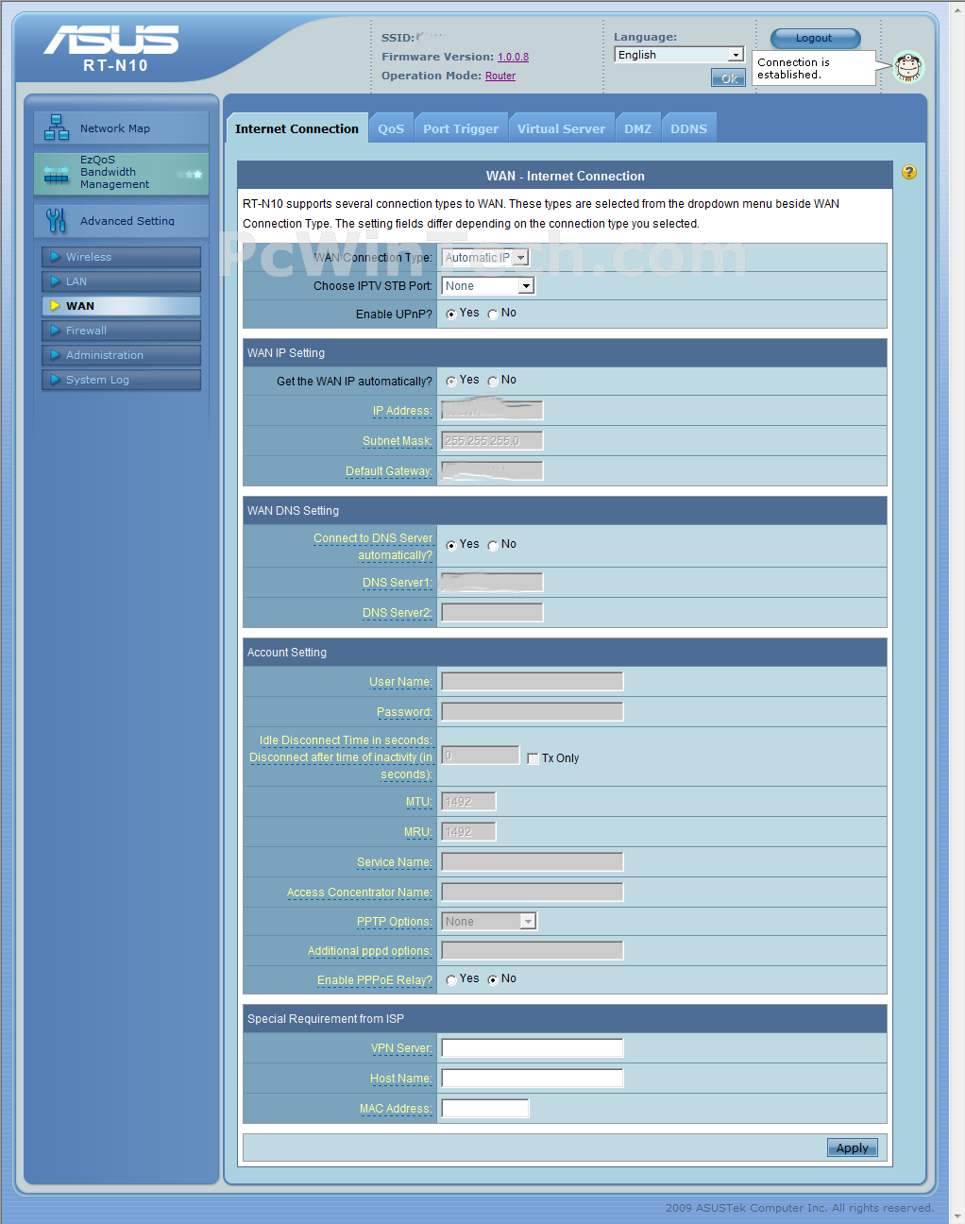Click the Idle Disconnect Time field

pos(481,756)
